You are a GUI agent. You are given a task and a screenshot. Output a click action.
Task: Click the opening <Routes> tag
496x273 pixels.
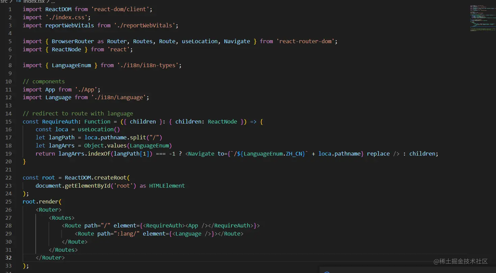[62, 218]
